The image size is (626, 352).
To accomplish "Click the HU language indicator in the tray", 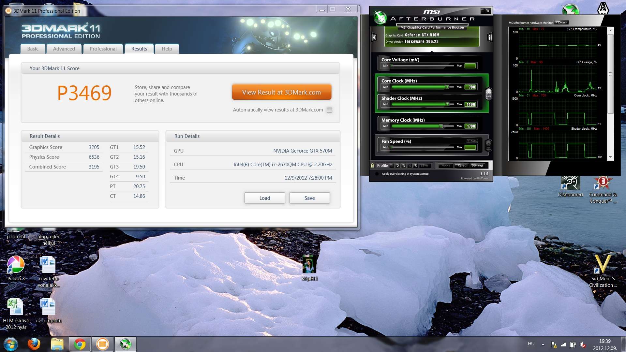I will point(531,344).
